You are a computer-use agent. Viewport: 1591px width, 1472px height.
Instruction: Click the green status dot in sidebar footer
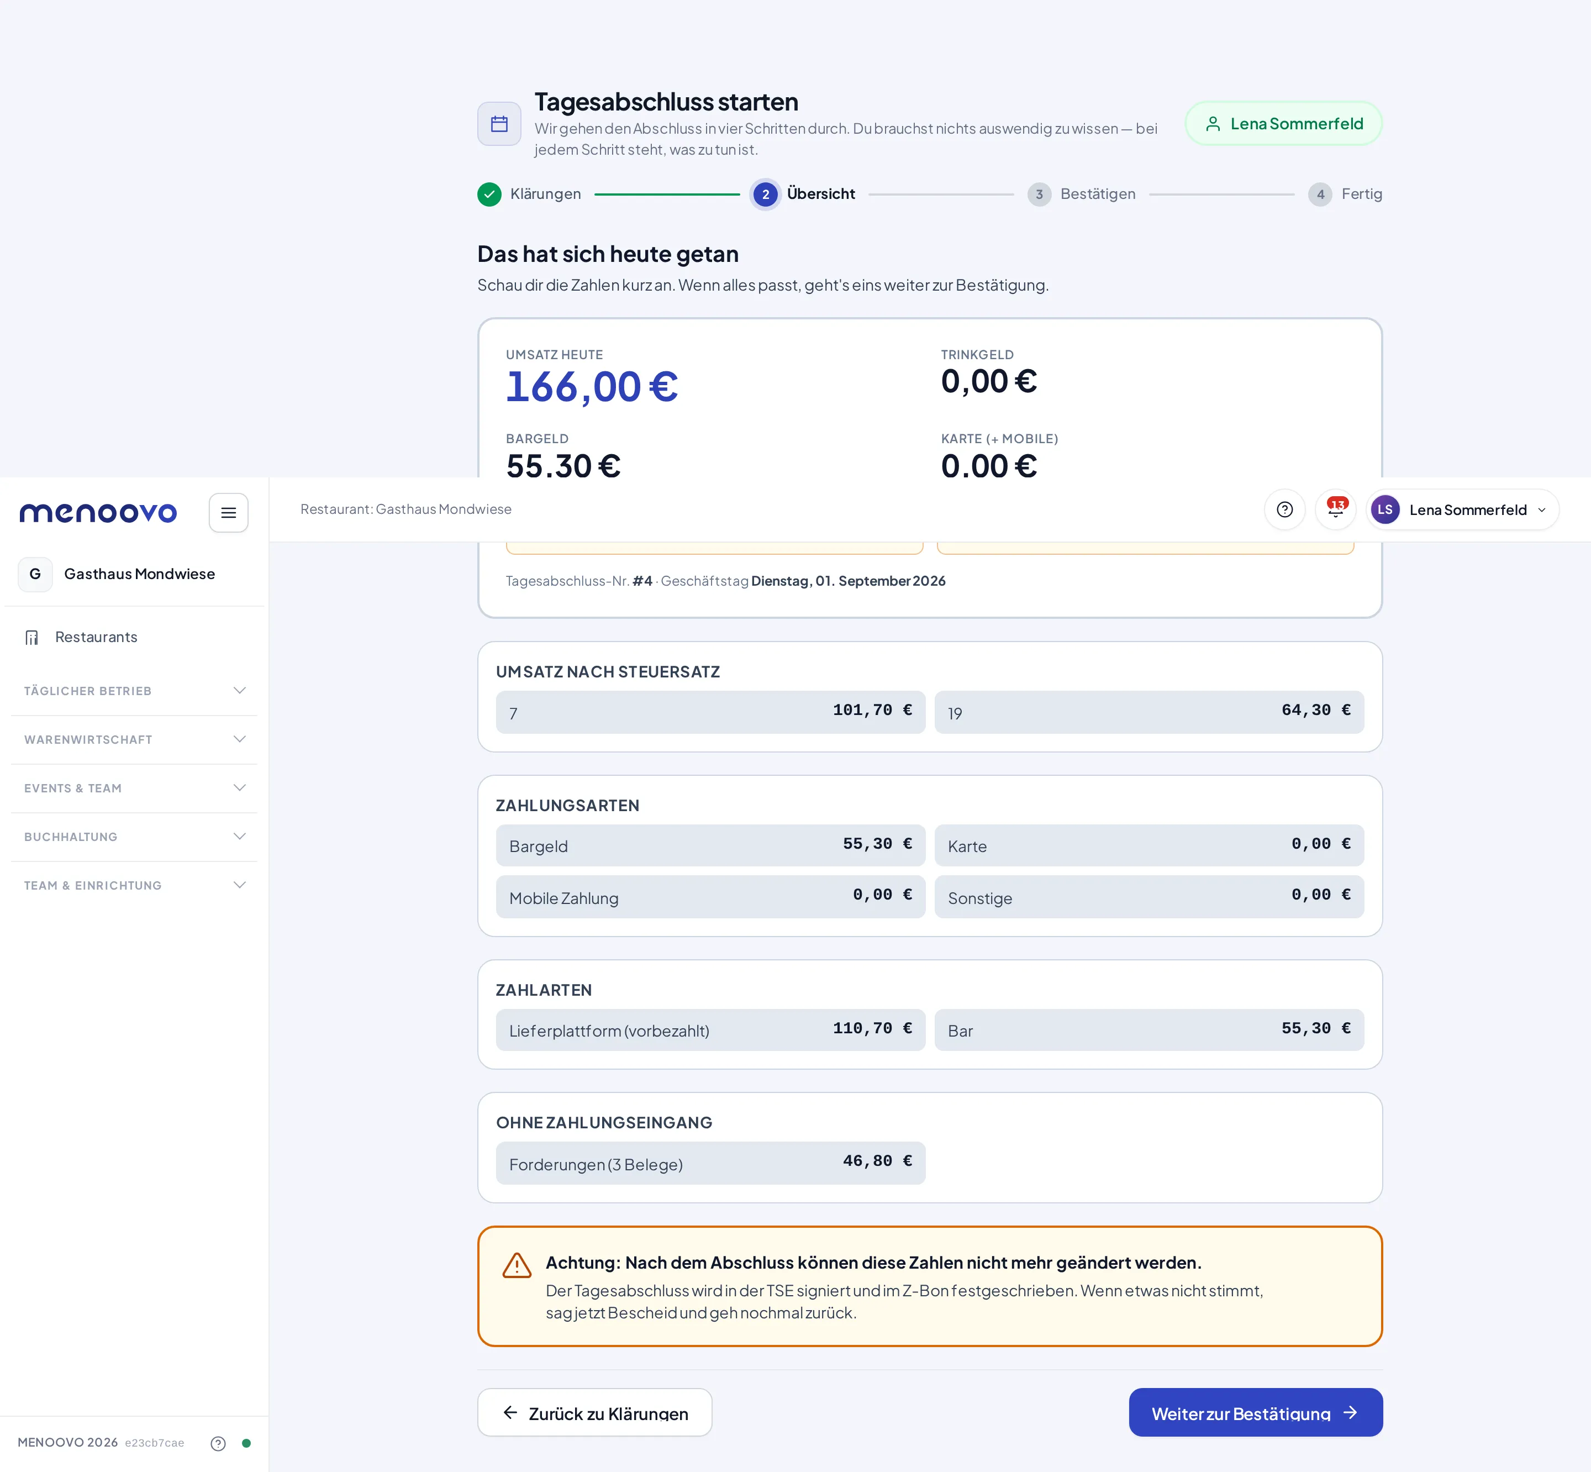click(246, 1443)
